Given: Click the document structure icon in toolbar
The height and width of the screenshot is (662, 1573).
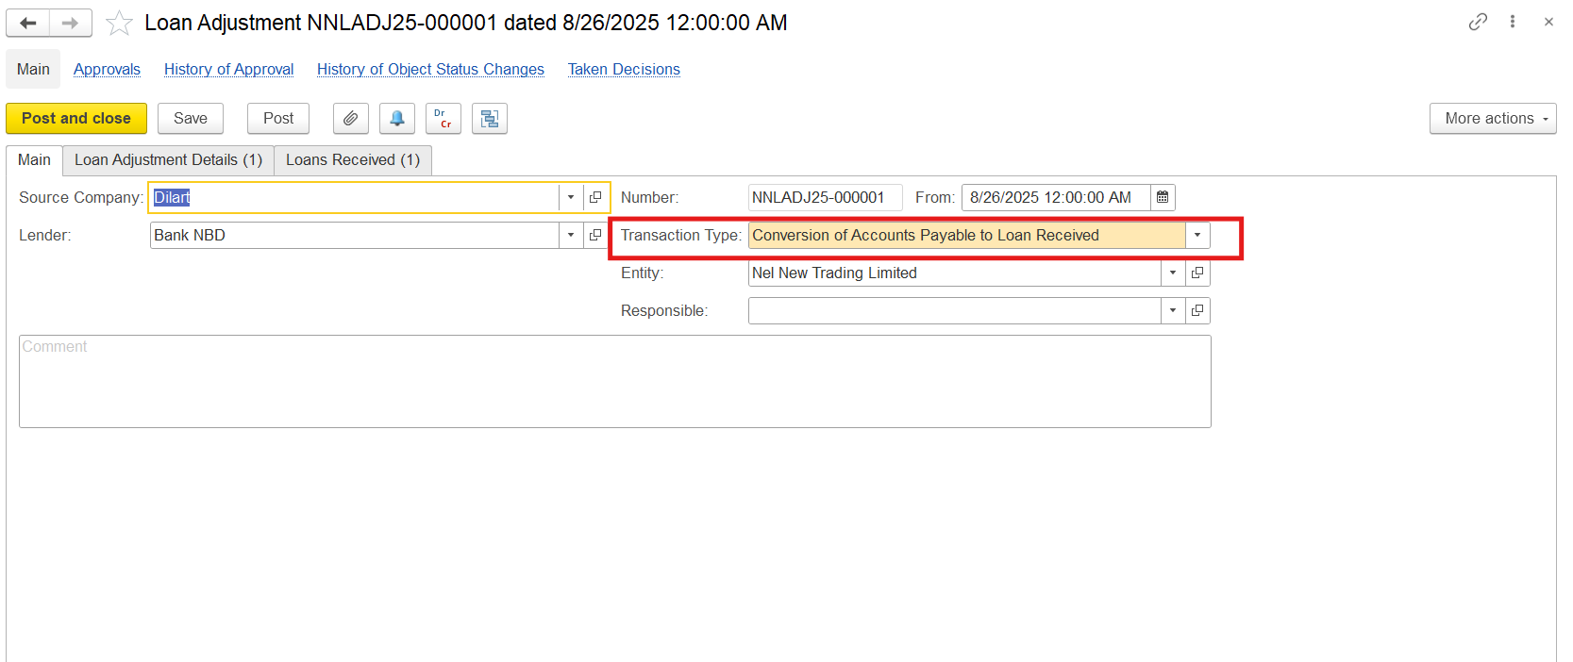Looking at the screenshot, I should (490, 119).
